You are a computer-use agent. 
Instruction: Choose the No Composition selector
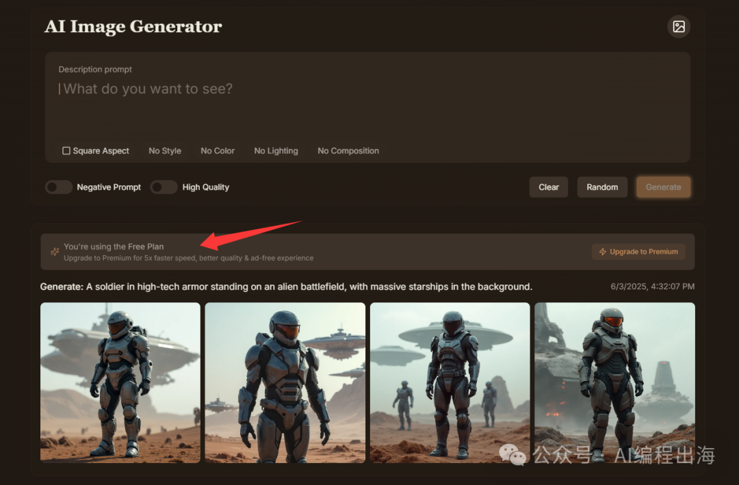pyautogui.click(x=348, y=150)
